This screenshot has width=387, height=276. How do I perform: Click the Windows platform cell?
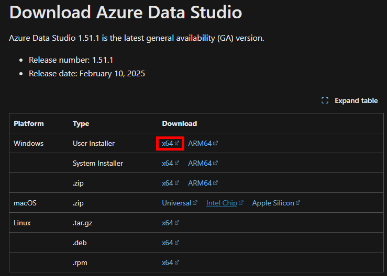pyautogui.click(x=28, y=143)
